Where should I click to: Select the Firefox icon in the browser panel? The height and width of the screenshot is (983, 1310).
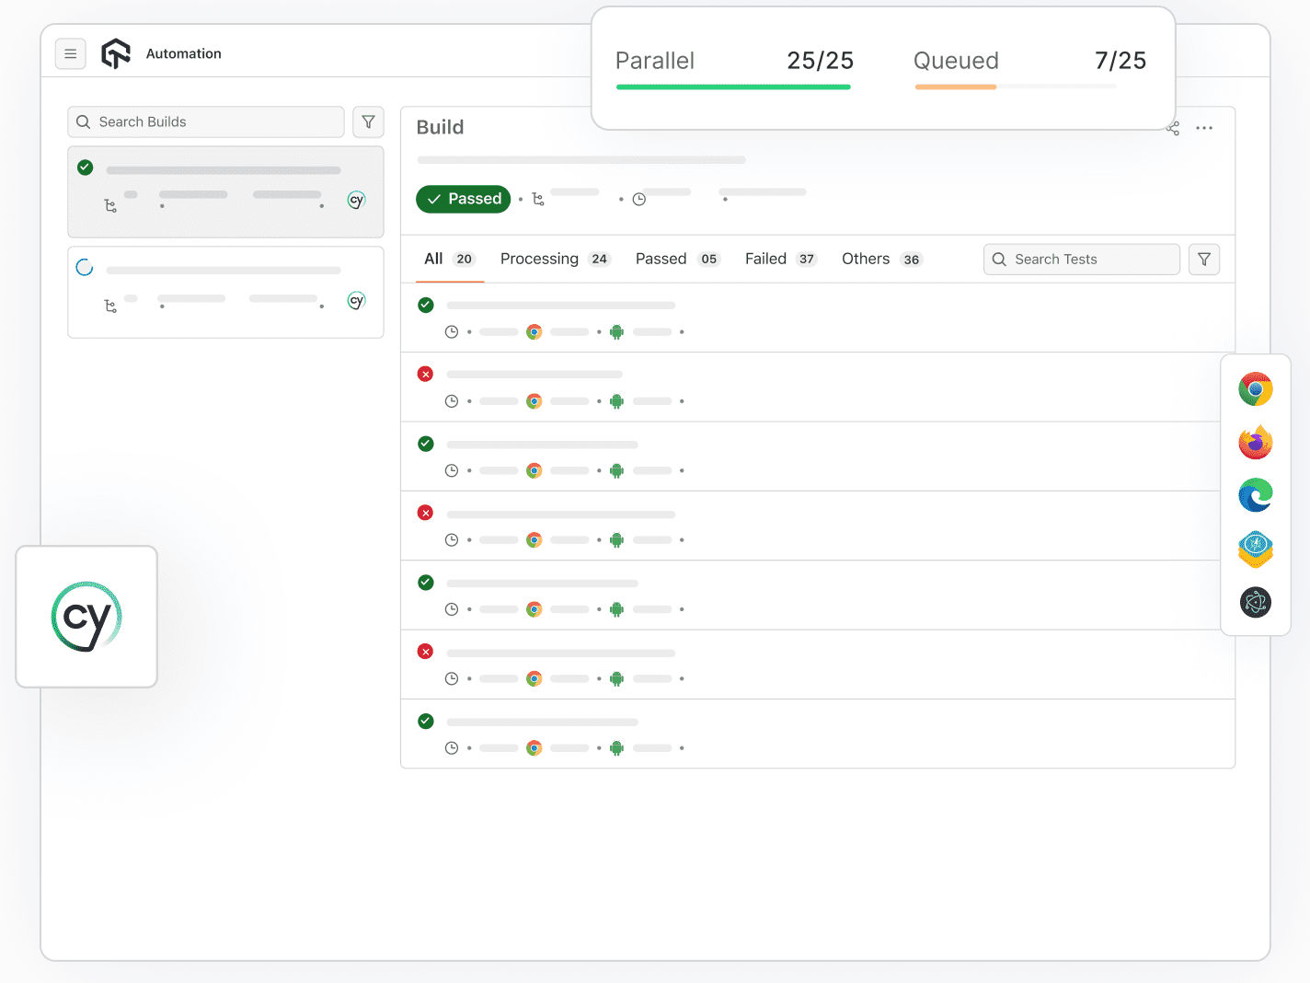click(1256, 442)
